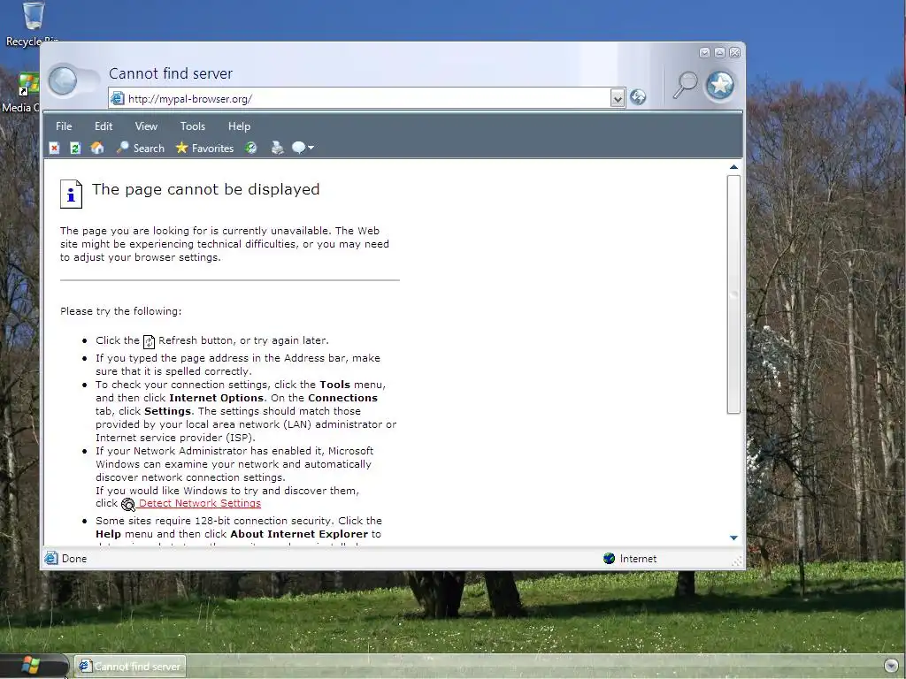This screenshot has width=906, height=679.
Task: Click the window resize grip corner
Action: [x=737, y=561]
